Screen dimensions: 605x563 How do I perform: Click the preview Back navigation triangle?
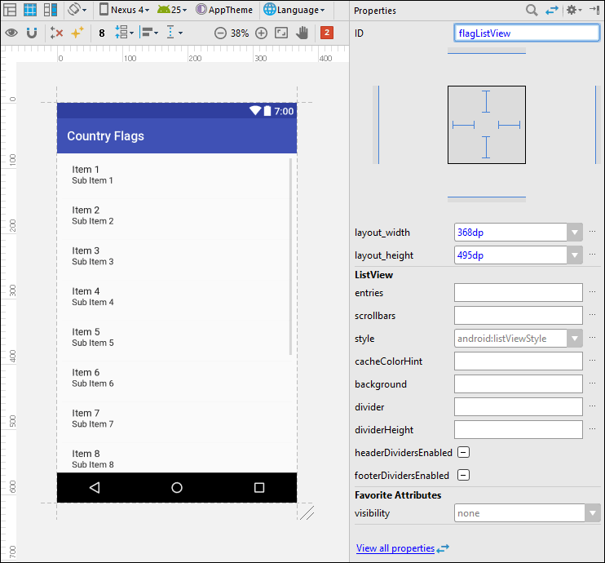95,488
